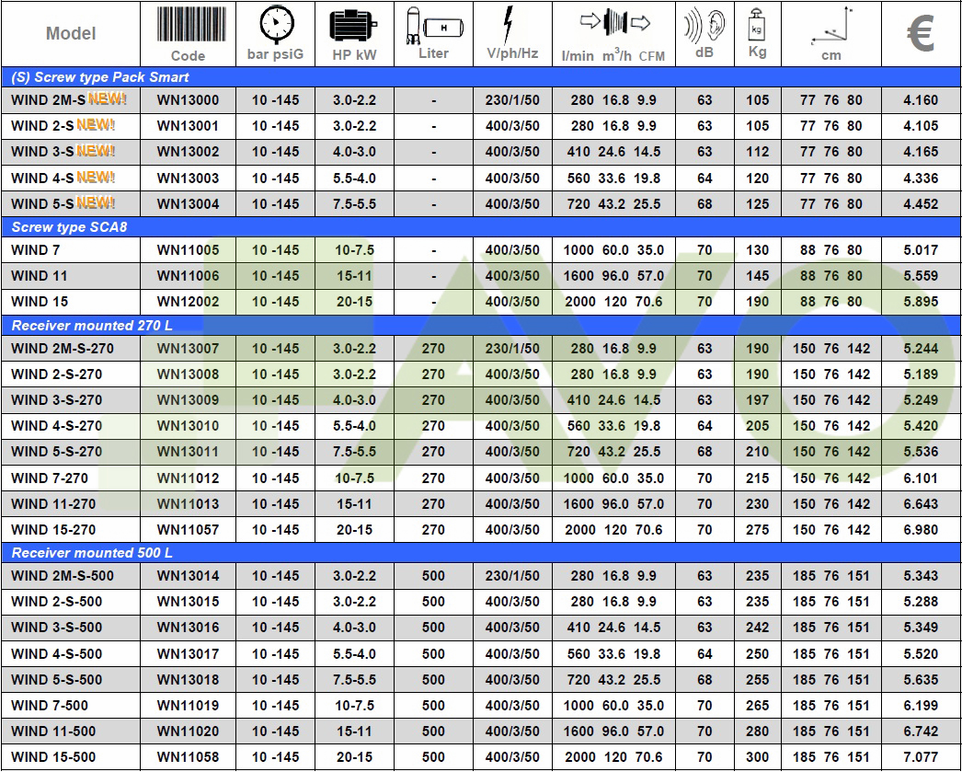Click product code WN11005
The image size is (962, 772).
(x=188, y=249)
